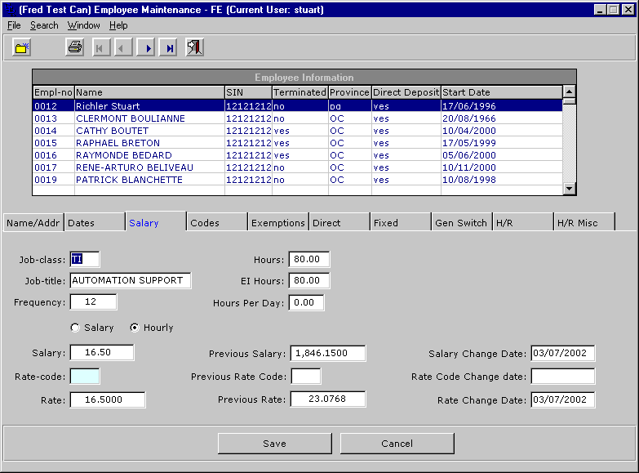Advance to next record toolbar arrow
Image resolution: width=639 pixels, height=473 pixels.
(147, 47)
